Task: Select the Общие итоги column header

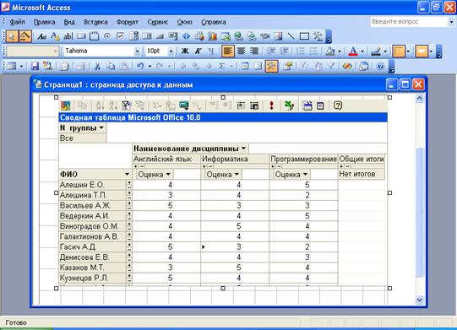Action: pyautogui.click(x=362, y=159)
